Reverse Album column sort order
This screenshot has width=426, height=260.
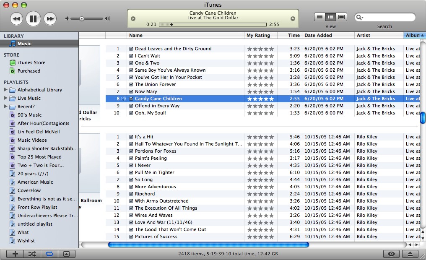click(x=415, y=35)
